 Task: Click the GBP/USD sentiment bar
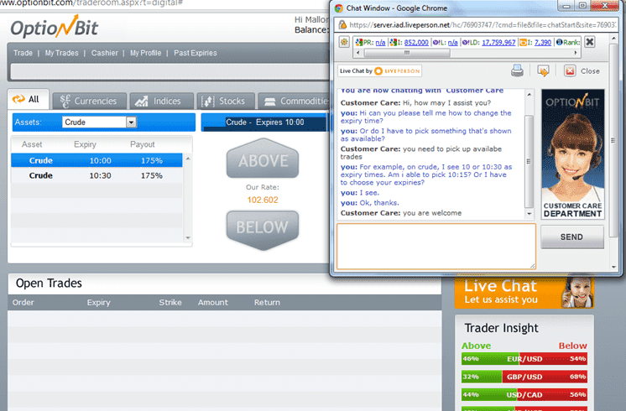(x=524, y=377)
